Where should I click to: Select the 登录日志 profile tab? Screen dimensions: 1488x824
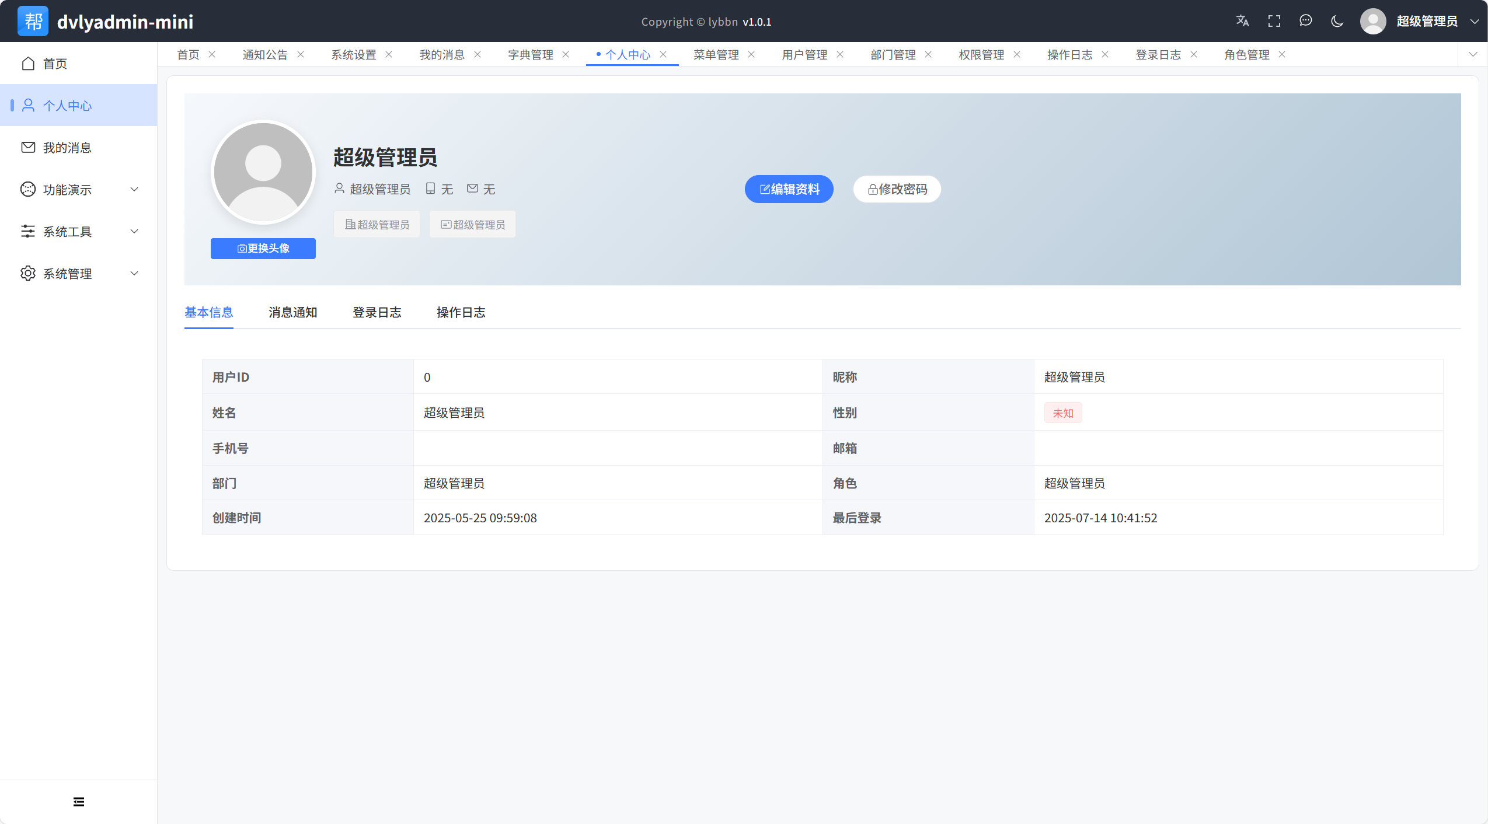coord(377,312)
